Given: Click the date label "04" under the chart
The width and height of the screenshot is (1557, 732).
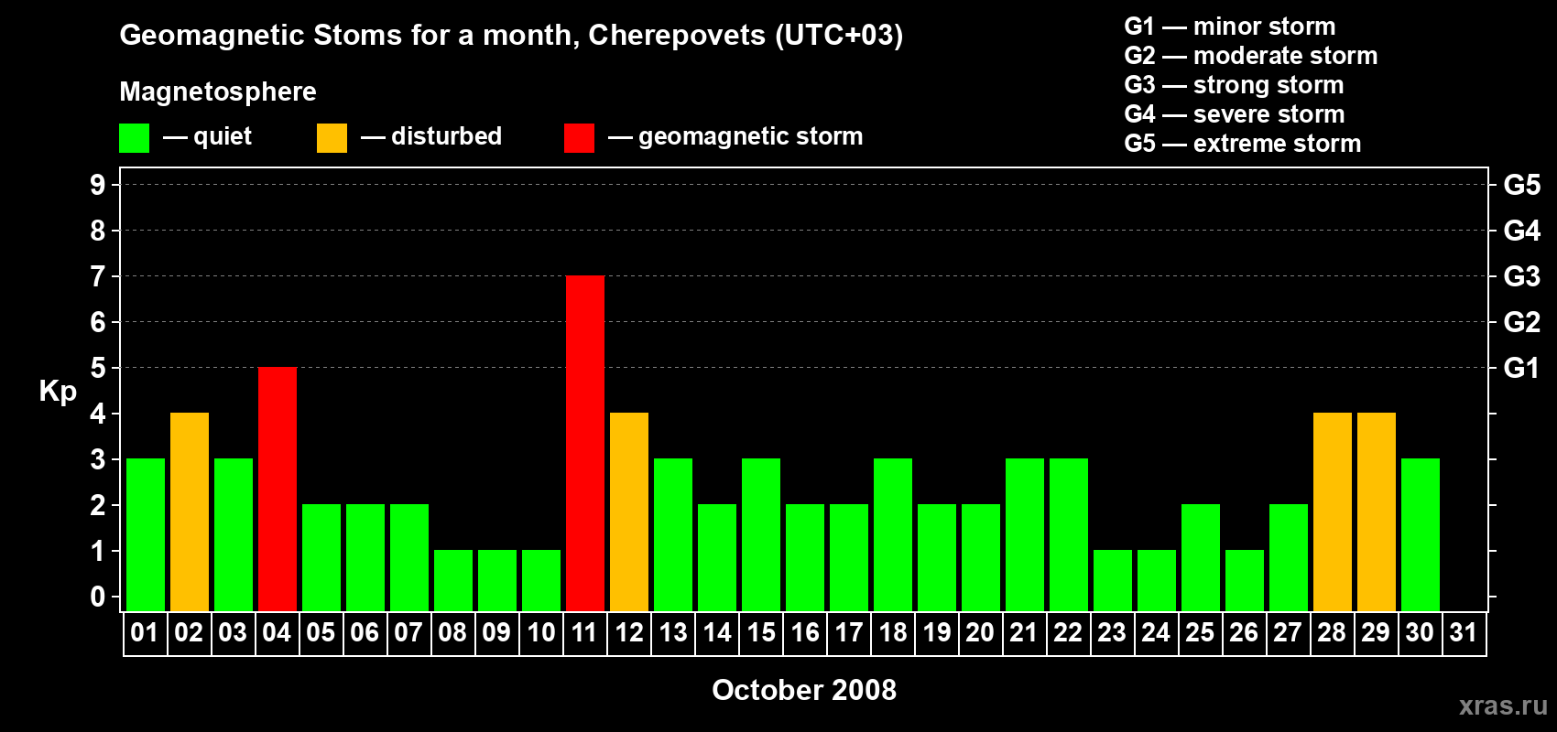Looking at the screenshot, I should 277,632.
